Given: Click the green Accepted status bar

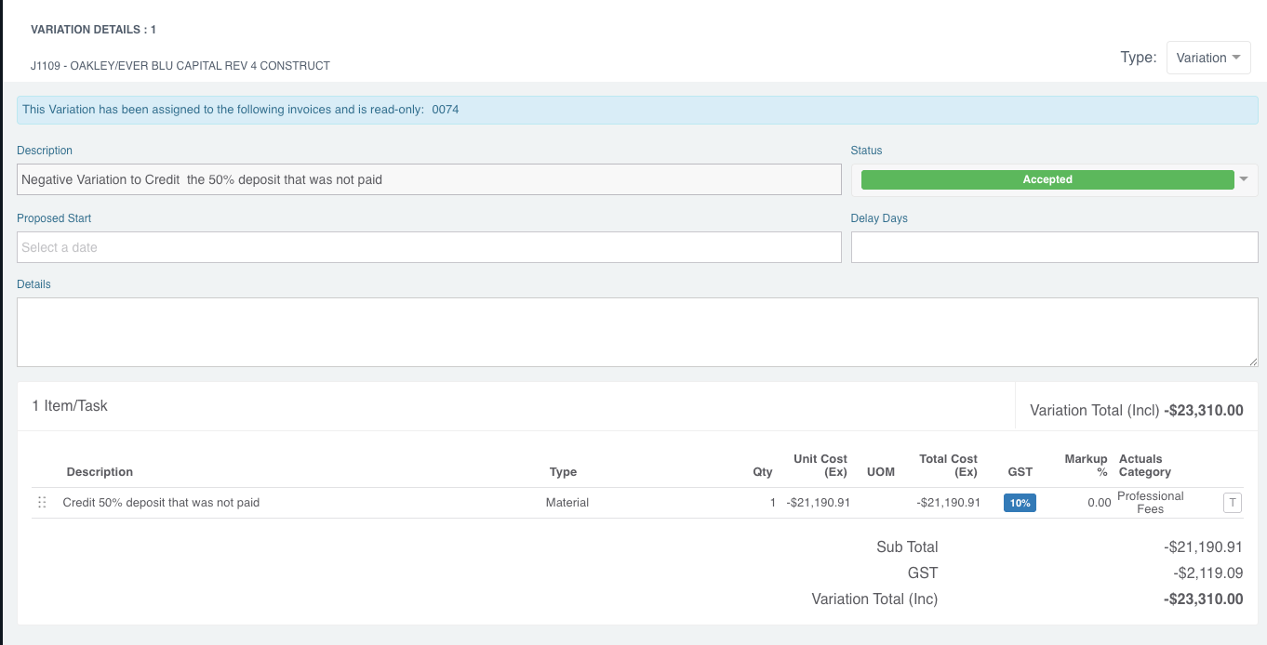Looking at the screenshot, I should click(1047, 179).
